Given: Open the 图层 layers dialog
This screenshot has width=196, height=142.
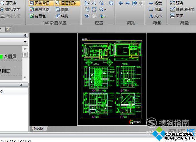Looking at the screenshot, I should (62, 10).
